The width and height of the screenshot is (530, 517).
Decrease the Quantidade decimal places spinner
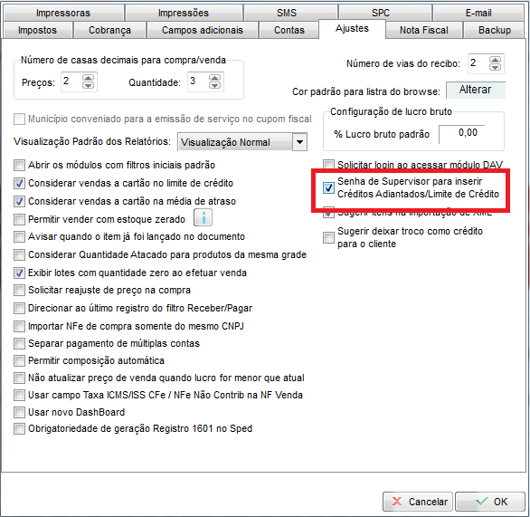pyautogui.click(x=214, y=85)
